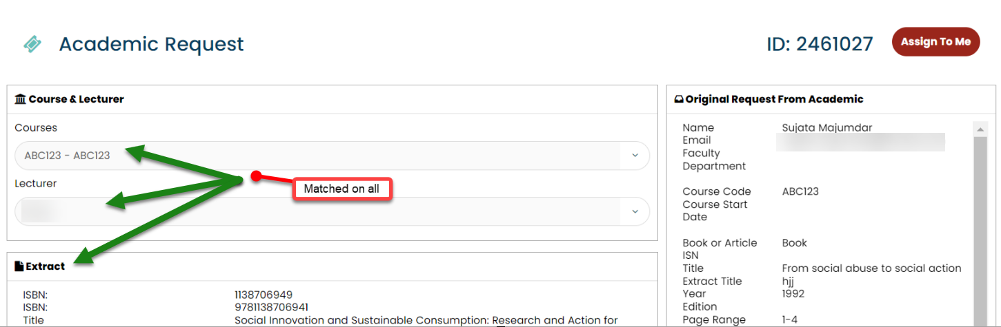The image size is (1001, 327).
Task: Click the Course Code ABC123 value in Original Request
Action: 800,191
